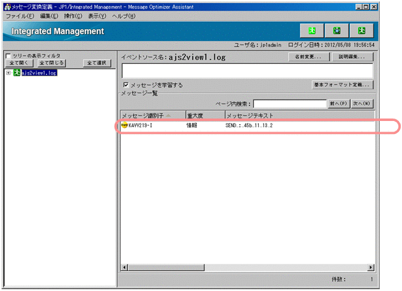Click the application icon in the title bar
The width and height of the screenshot is (402, 291).
tap(7, 7)
